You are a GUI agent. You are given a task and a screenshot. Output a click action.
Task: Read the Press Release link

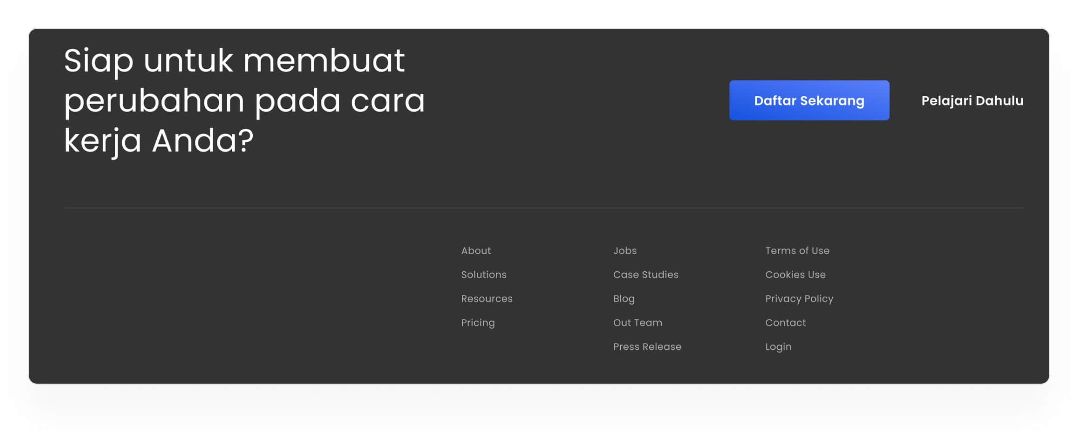647,346
